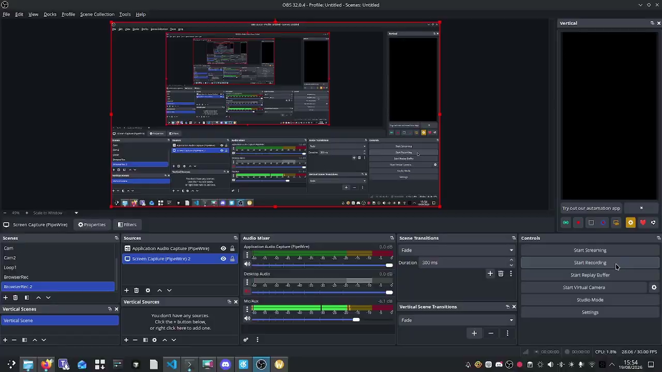Screen dimensions: 662x372
Task: Increase the transition duration with the up arrow
Action: tap(511, 260)
